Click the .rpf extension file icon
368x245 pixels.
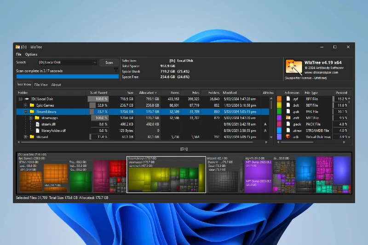click(288, 99)
